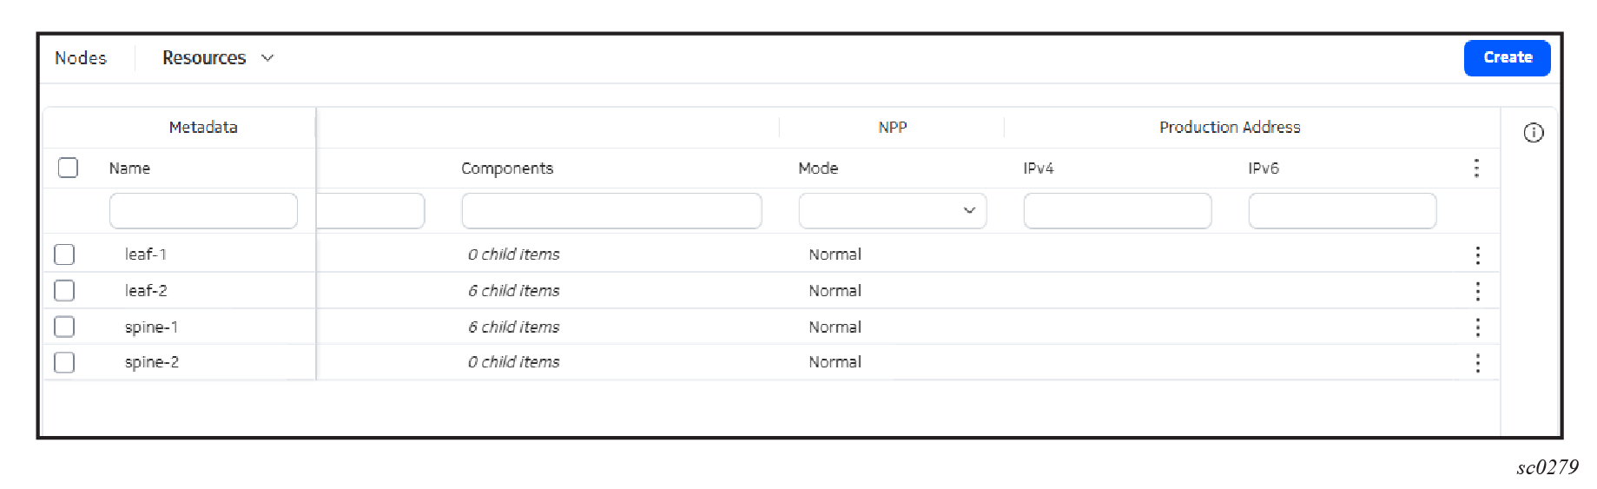Open row actions menu for spine-1
1597x489 pixels.
point(1477,327)
